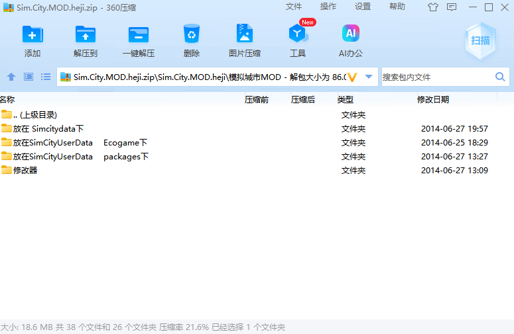Image resolution: width=514 pixels, height=334 pixels.
Task: Click the search magnifier icon
Action: [x=500, y=77]
